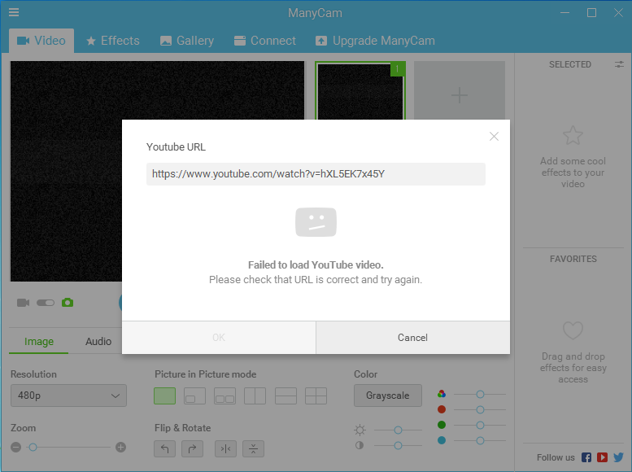The image size is (632, 472).
Task: Click the overall color slider handle
Action: (480, 394)
